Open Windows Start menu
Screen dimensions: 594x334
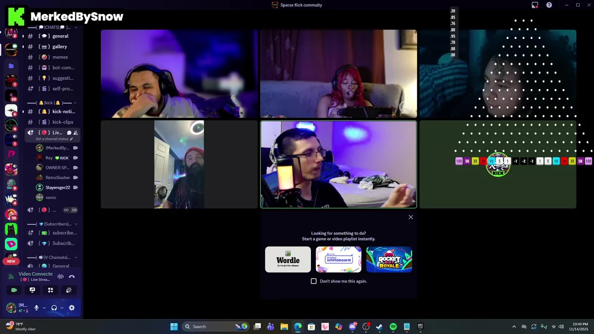[x=174, y=327]
